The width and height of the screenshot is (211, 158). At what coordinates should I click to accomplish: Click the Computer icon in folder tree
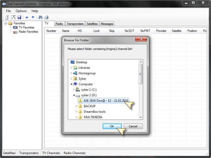[x=75, y=84]
